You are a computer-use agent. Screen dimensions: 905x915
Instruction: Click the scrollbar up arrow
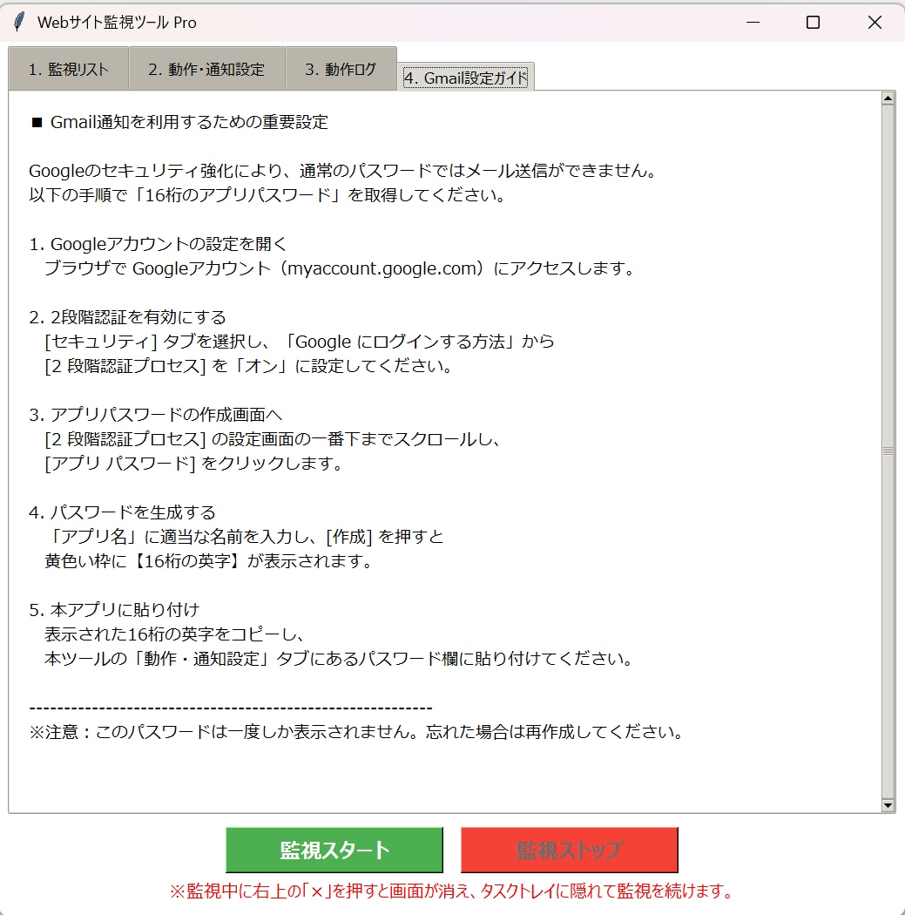pos(888,98)
